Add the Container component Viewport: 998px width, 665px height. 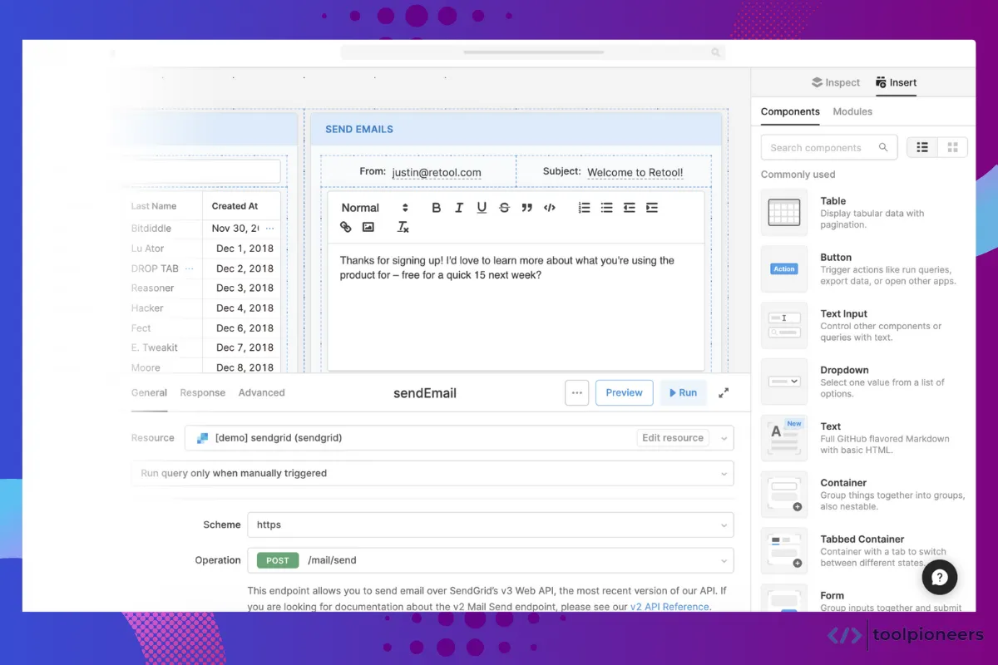[x=864, y=494]
